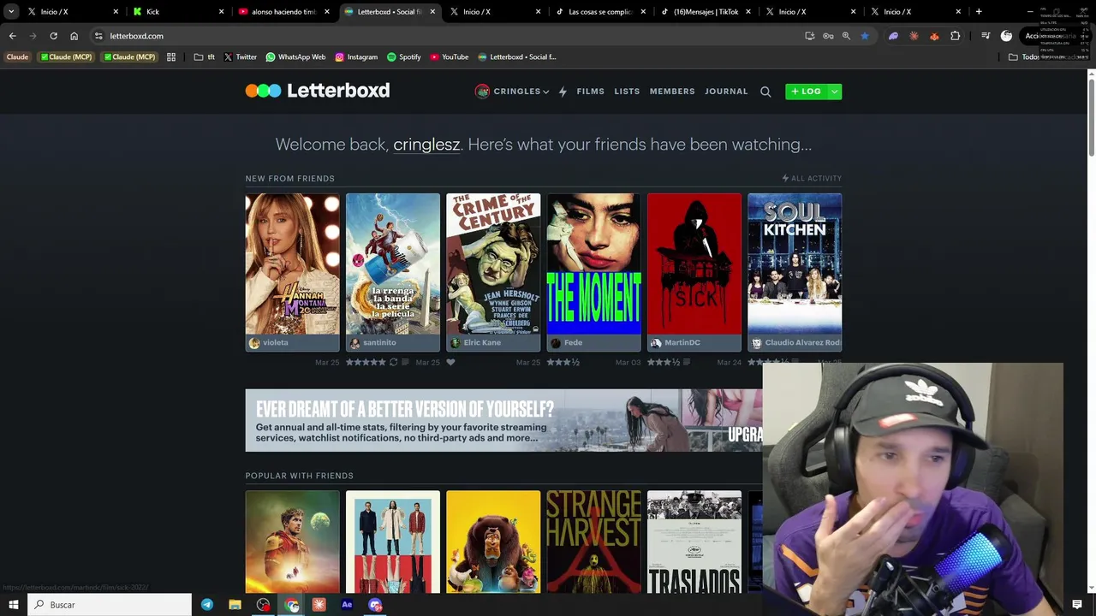The height and width of the screenshot is (616, 1096).
Task: Bookmark this page with the star
Action: pos(865,36)
